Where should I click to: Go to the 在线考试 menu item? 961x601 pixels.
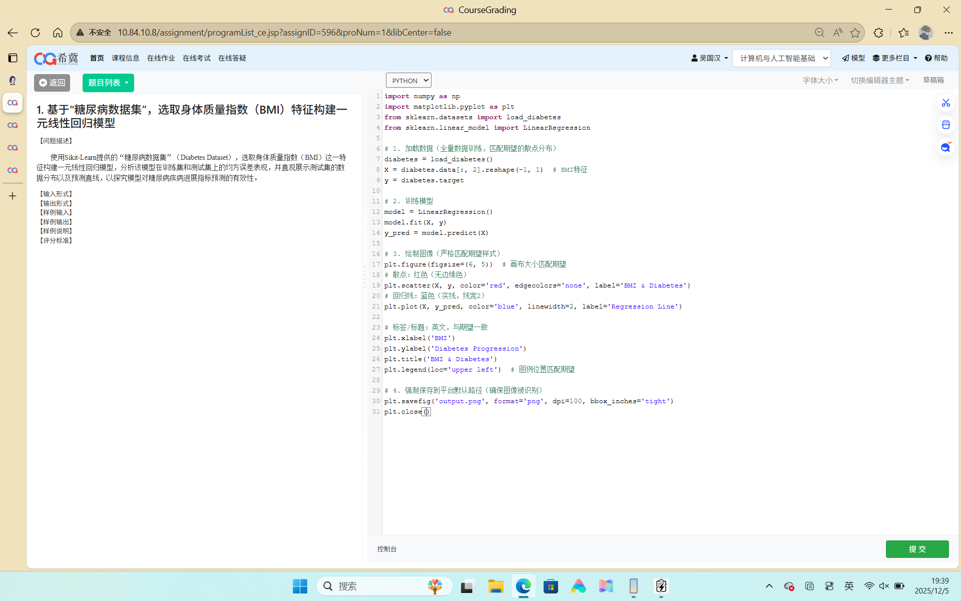point(196,58)
